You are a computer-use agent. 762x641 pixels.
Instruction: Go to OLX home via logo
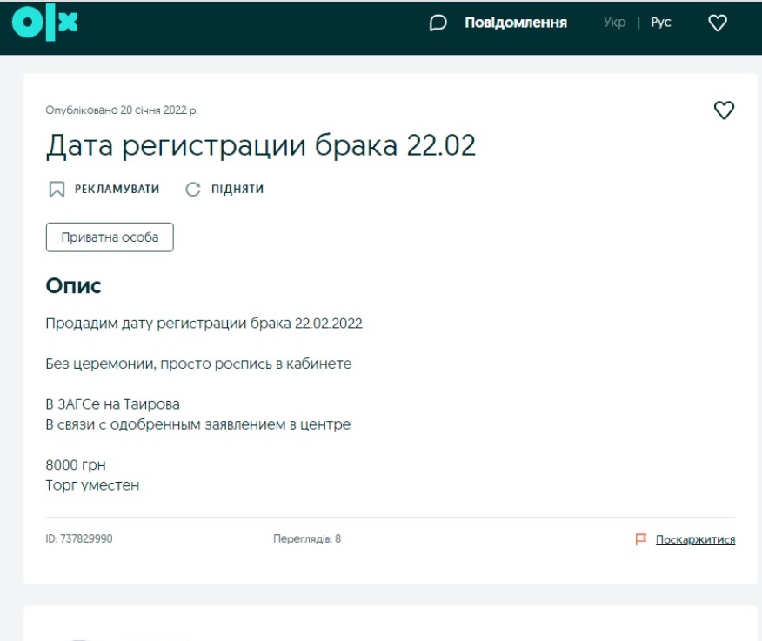coord(44,23)
